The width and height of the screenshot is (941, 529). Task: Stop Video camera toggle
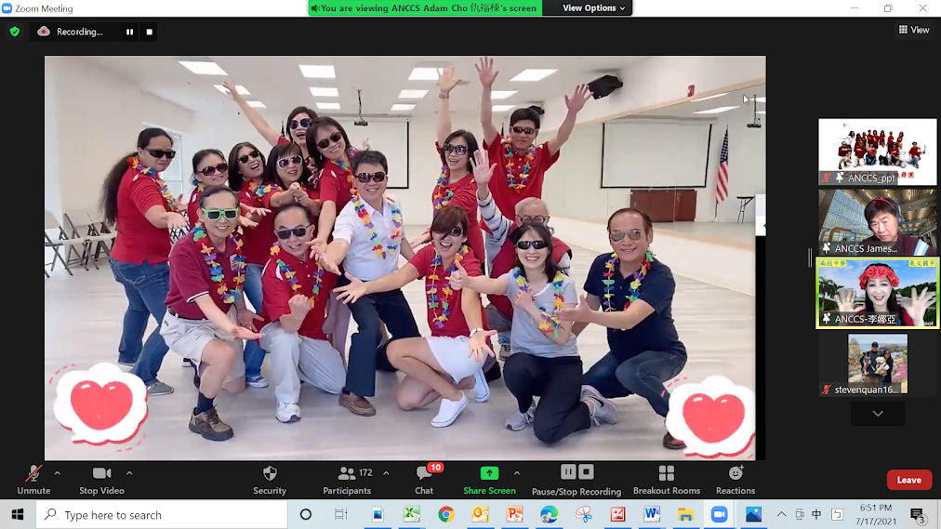tap(101, 479)
